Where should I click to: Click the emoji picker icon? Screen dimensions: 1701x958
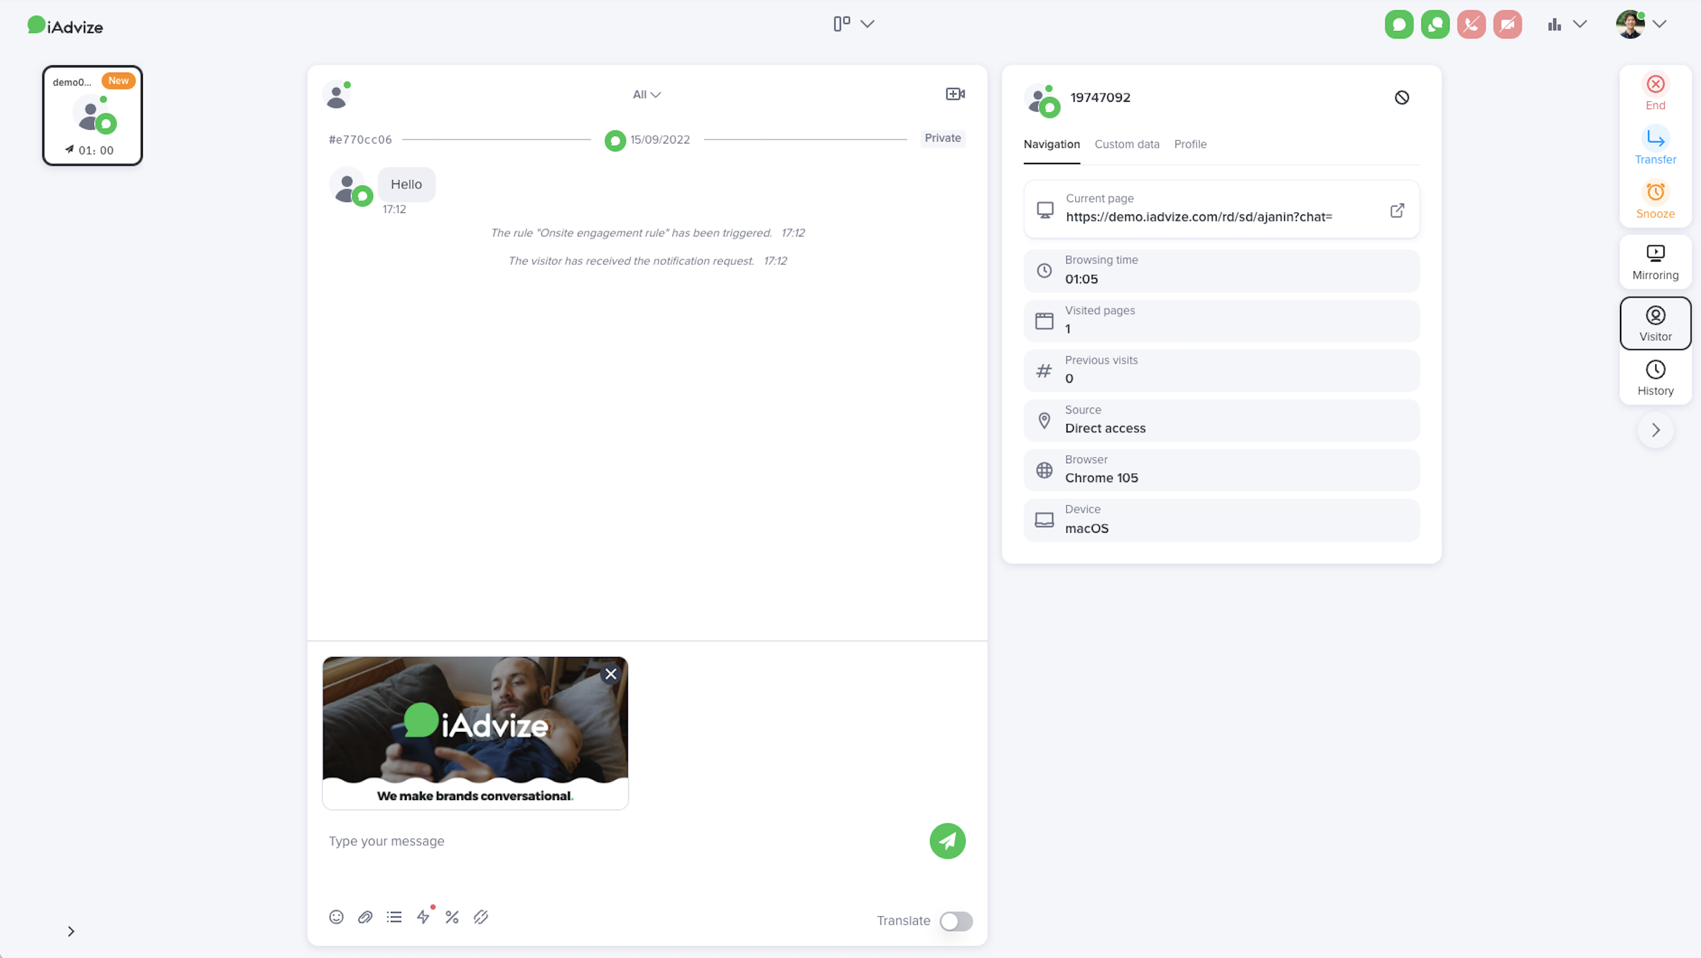click(336, 917)
